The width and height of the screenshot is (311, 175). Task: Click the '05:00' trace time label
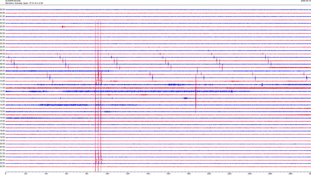coord(2,44)
